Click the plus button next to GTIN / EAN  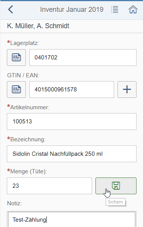[x=127, y=90]
